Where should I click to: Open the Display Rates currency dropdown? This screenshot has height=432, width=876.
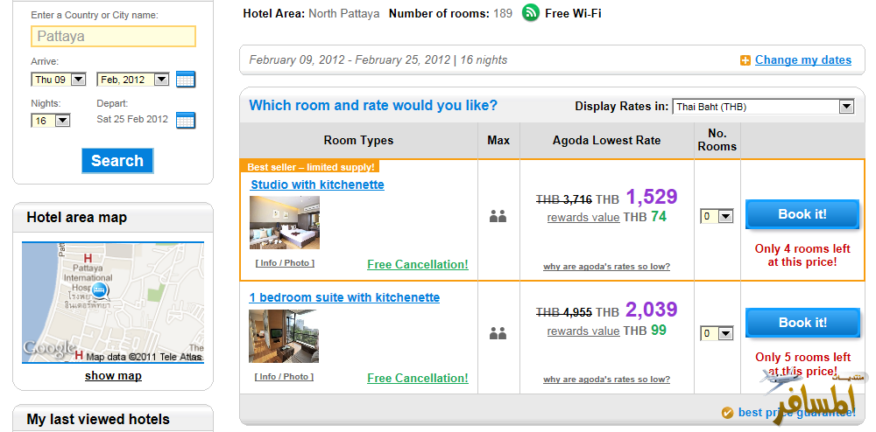(x=846, y=107)
